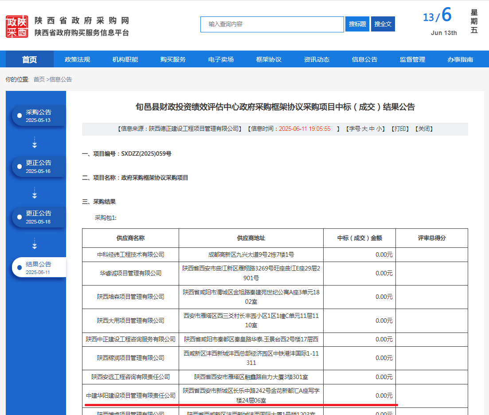489x415 pixels.
Task: Click address 陕西省西安市雁塔区融鑫路自力大厦3楼301室
Action: pyautogui.click(x=251, y=377)
